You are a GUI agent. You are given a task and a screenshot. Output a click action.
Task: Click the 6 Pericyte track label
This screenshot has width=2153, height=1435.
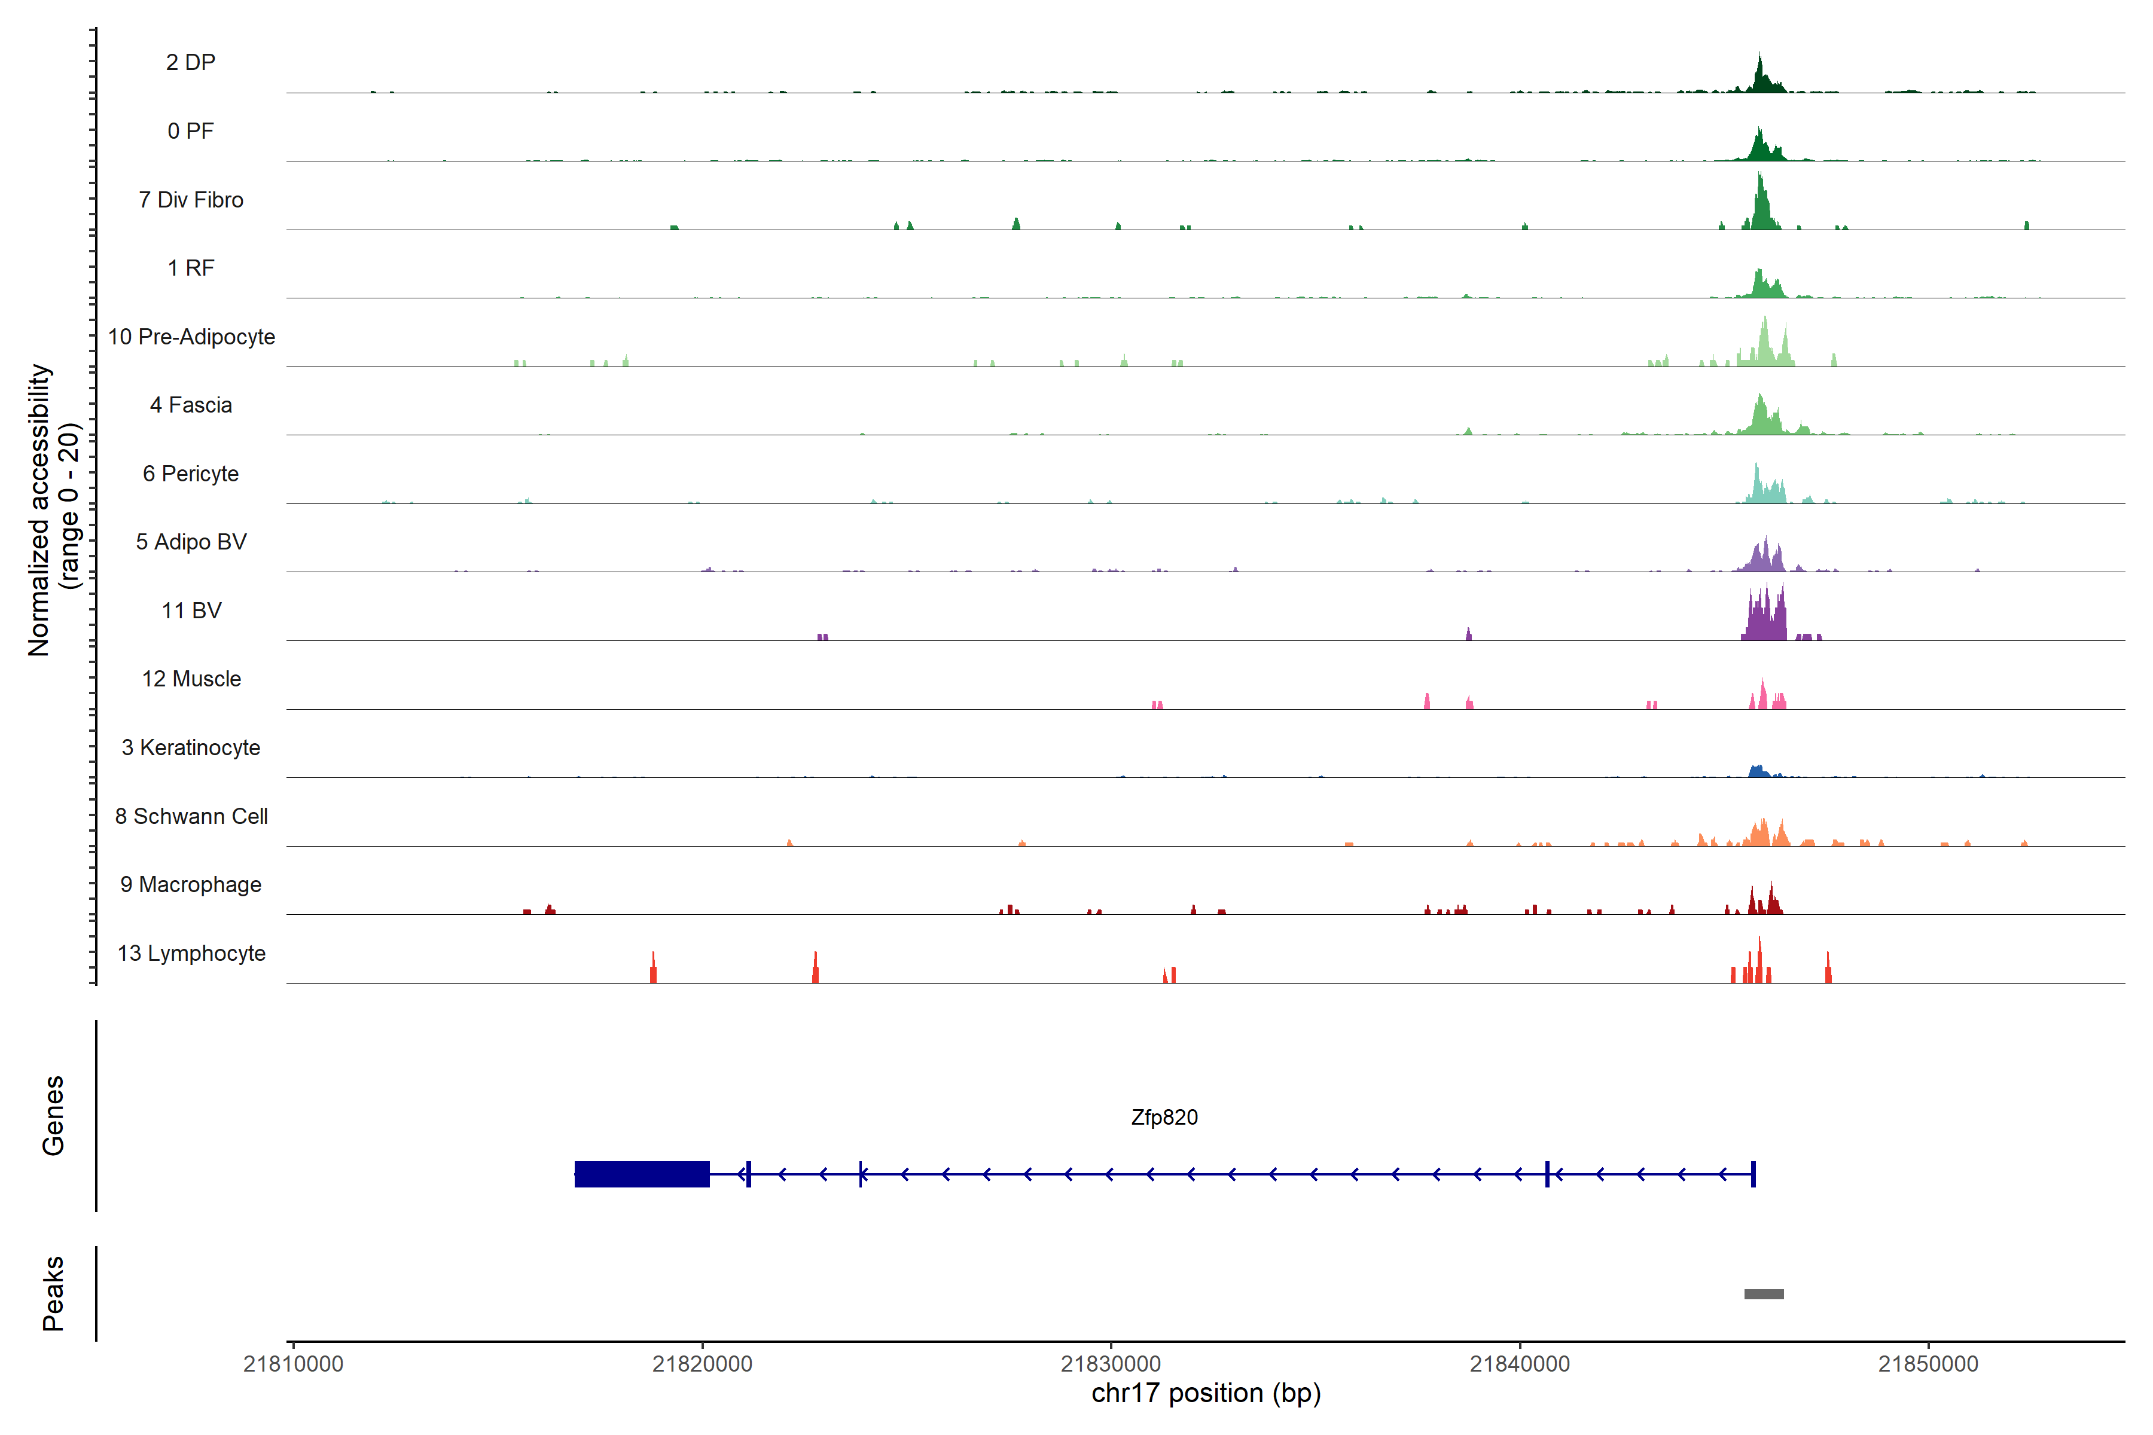tap(190, 473)
